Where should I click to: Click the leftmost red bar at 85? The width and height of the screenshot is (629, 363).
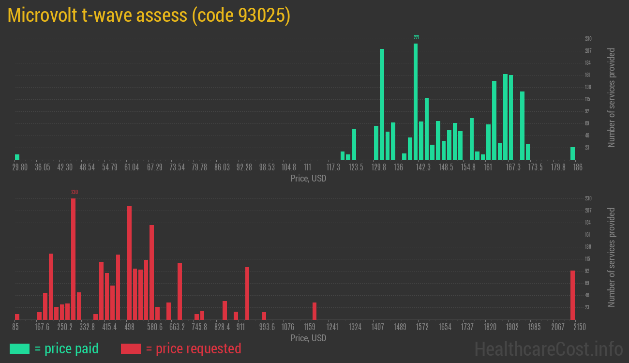click(x=17, y=317)
